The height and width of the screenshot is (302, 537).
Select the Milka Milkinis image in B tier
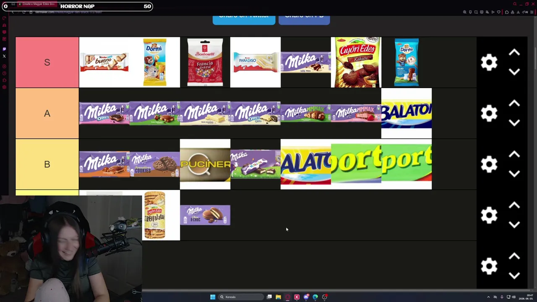[x=255, y=164]
